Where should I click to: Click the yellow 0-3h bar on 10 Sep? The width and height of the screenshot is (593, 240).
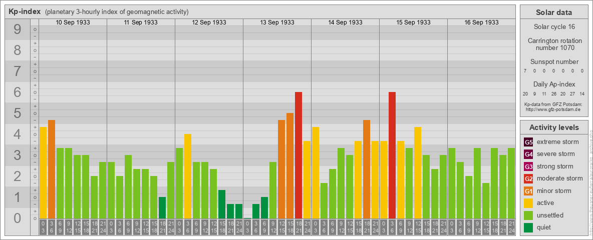[x=43, y=173]
